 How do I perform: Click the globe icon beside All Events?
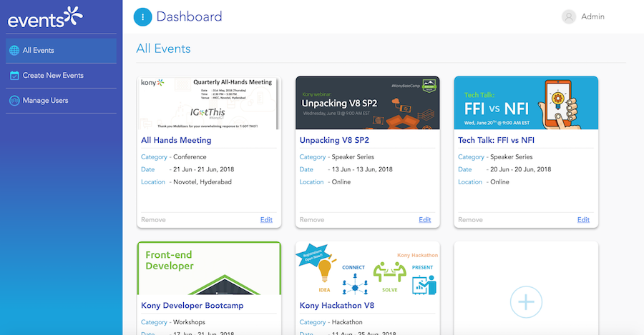point(14,51)
